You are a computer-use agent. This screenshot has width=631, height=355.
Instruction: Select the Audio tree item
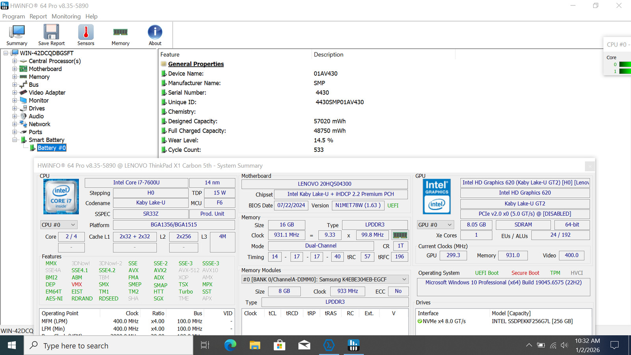(x=36, y=116)
